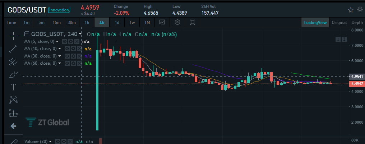Click the -2.09% change value

point(121,13)
